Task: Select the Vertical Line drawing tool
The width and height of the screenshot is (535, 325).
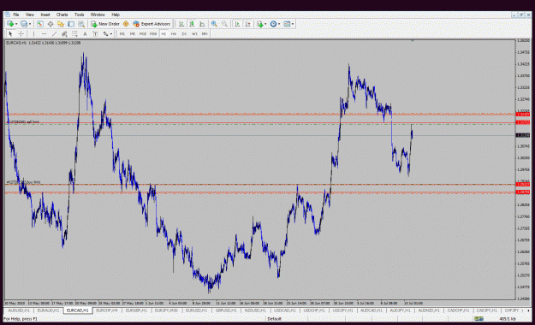Action: 33,33
